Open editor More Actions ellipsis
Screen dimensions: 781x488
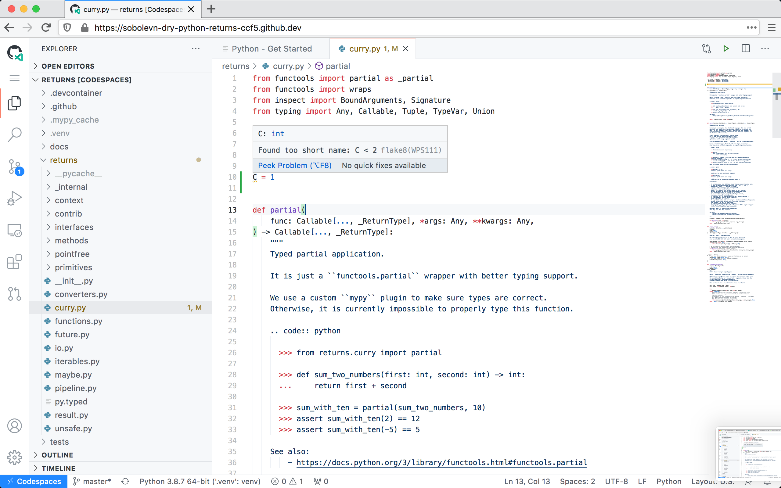click(x=765, y=48)
